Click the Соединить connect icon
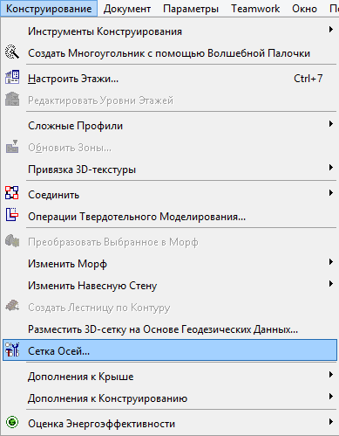Image resolution: width=339 pixels, height=436 pixels. click(x=12, y=193)
